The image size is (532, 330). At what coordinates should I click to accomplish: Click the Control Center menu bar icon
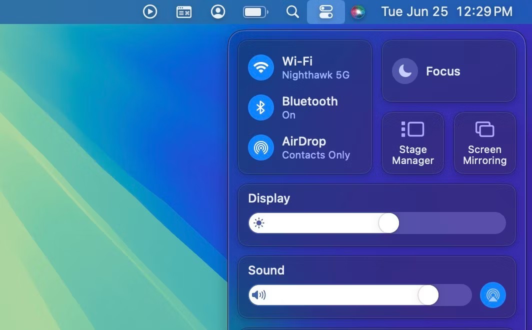(326, 11)
